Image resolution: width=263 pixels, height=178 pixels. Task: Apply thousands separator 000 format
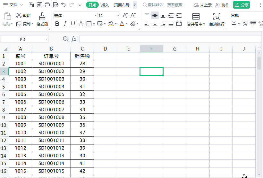tap(253, 24)
